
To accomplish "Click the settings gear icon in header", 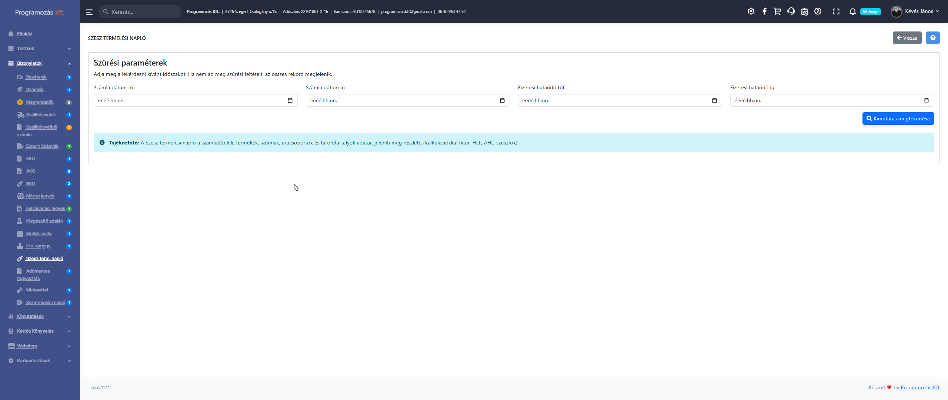I will pos(751,11).
